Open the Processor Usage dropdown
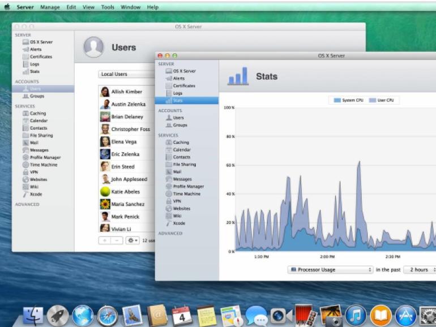The image size is (436, 327). click(330, 269)
